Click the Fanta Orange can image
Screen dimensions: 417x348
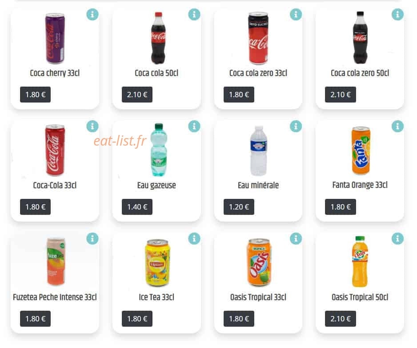(x=361, y=150)
